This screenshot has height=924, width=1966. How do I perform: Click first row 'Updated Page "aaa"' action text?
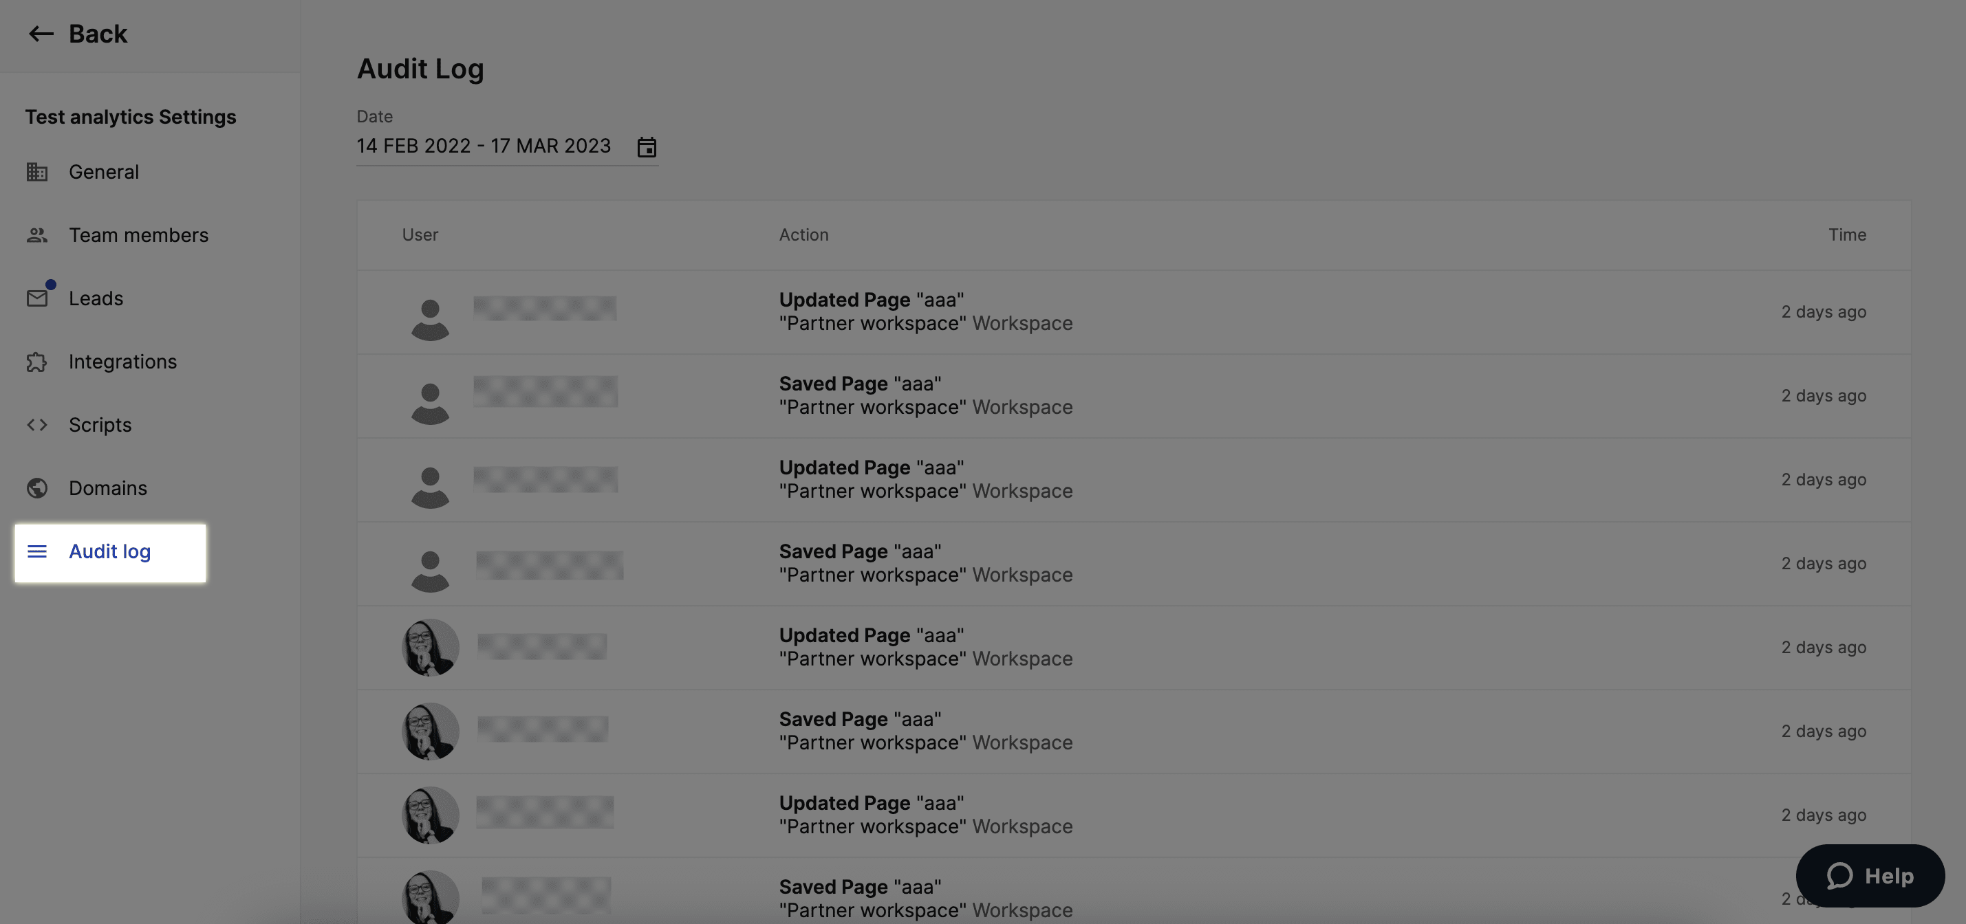tap(871, 300)
